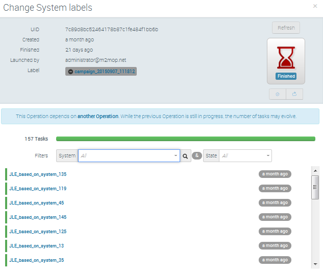Close the Change System labels dialog
323x271 pixels.
coord(315,6)
